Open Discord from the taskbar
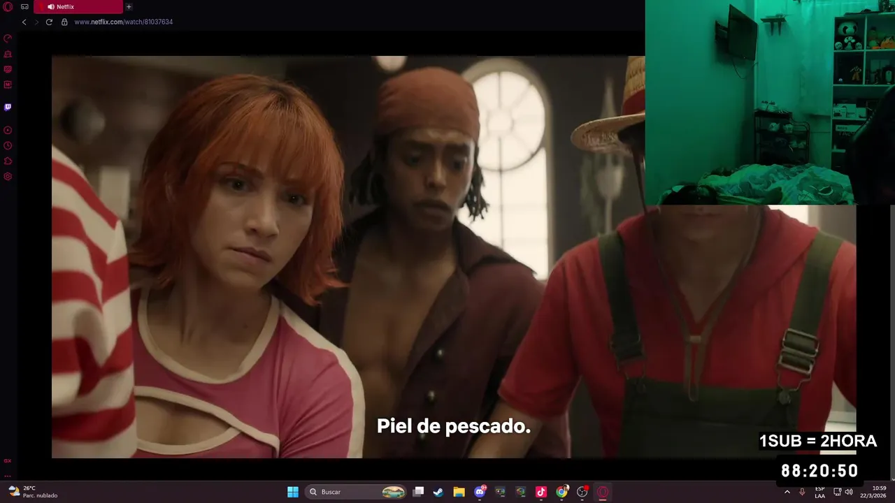Image resolution: width=895 pixels, height=503 pixels. pyautogui.click(x=480, y=492)
